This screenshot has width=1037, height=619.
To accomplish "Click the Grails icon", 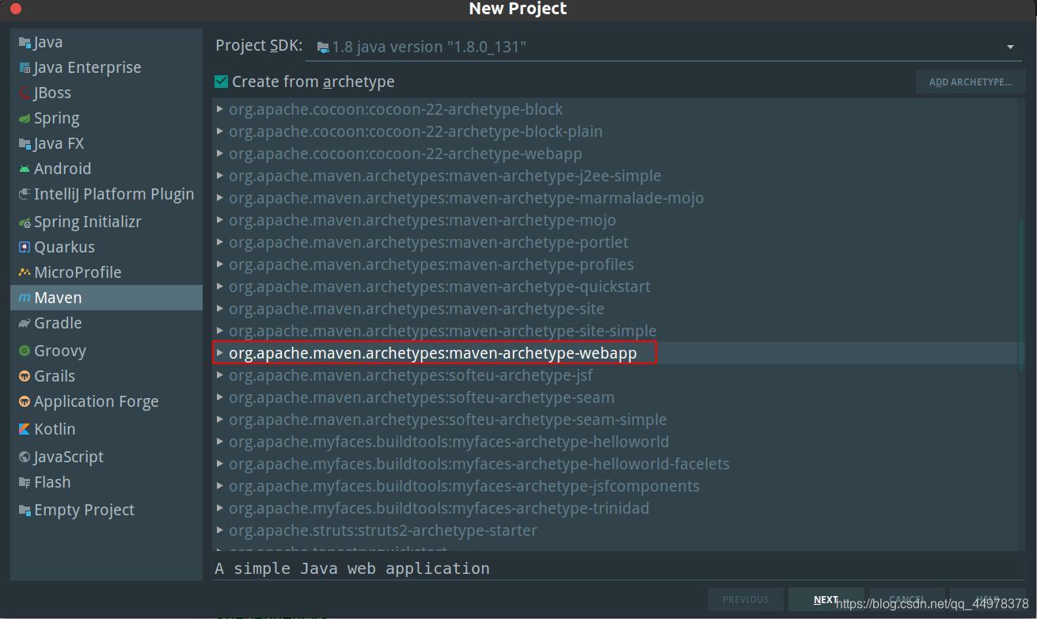I will [x=25, y=377].
